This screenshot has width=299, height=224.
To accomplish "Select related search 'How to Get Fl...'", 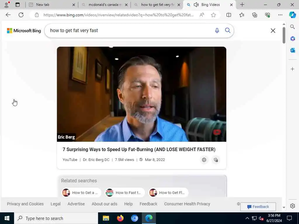I will 168,192.
